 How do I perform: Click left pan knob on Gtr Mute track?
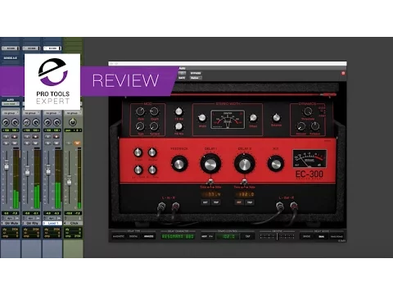(x=6, y=122)
